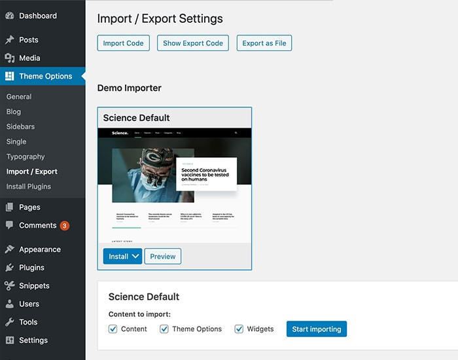
Task: Select the Import / Export submenu item
Action: [32, 171]
